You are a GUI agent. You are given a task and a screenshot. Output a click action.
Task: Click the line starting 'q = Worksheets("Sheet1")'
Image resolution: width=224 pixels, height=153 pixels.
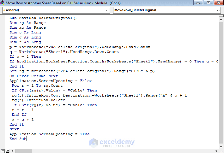(64, 52)
